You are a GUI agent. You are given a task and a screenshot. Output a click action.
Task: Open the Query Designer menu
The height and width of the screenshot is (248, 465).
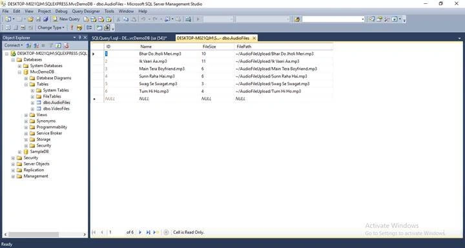(x=86, y=11)
